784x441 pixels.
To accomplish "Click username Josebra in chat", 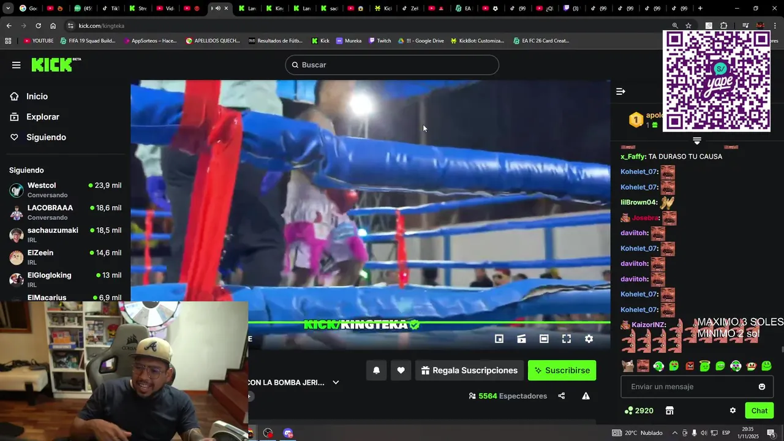I will [x=646, y=218].
